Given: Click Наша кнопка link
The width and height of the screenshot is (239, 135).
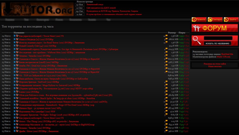Looking at the screenshot, I should (x=215, y=66).
